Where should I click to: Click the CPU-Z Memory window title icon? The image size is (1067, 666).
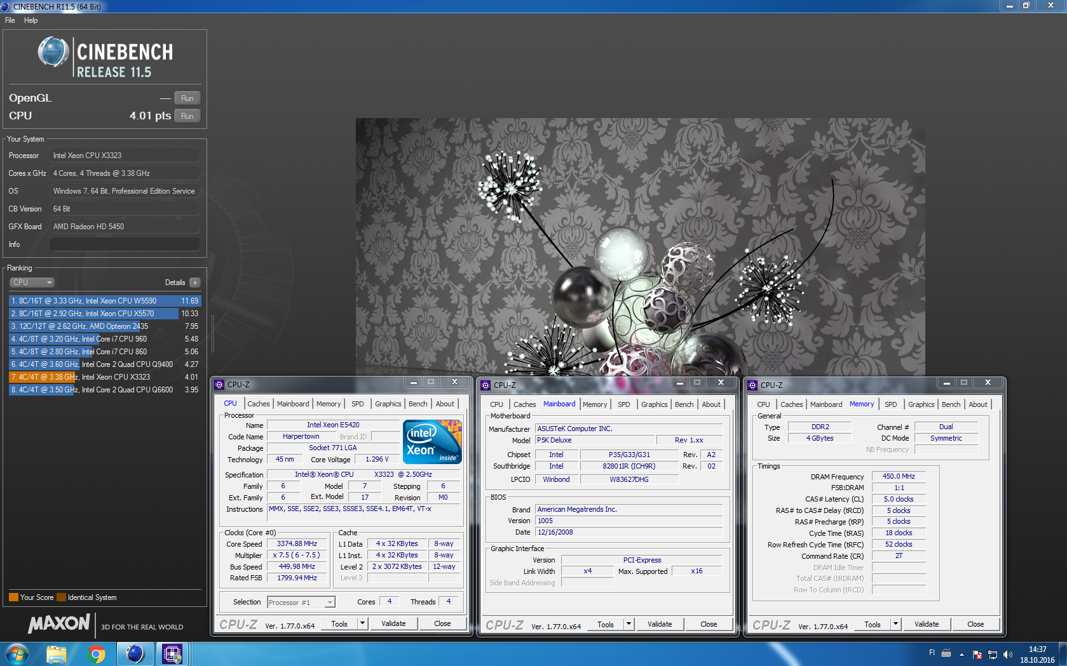tap(753, 385)
